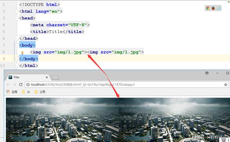Select the Title browser tab
Viewport: 230px width, 142px height.
point(28,77)
